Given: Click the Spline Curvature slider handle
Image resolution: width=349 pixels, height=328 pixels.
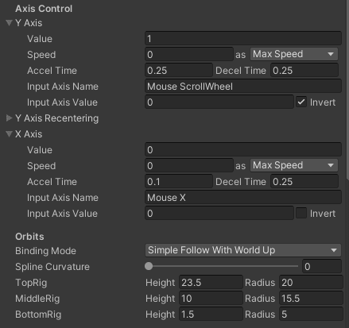Looking at the screenshot, I should (x=149, y=266).
